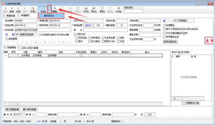Click the 设置参与门店 button
Screen dimensions: 215x125
[x=191, y=103]
